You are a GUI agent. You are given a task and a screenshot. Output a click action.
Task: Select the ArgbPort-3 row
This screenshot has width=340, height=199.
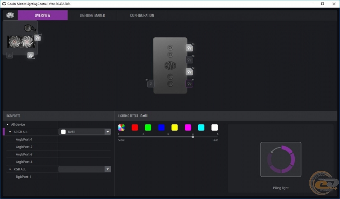click(x=58, y=154)
